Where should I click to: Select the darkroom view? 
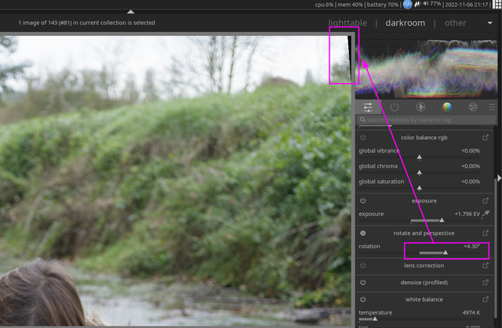click(x=406, y=23)
